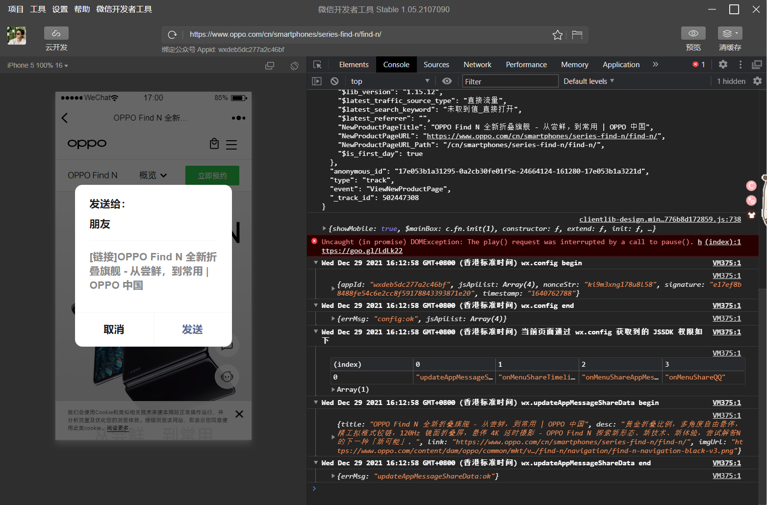767x505 pixels.
Task: Open the iPhone 5 device selector dropdown
Action: coord(38,66)
